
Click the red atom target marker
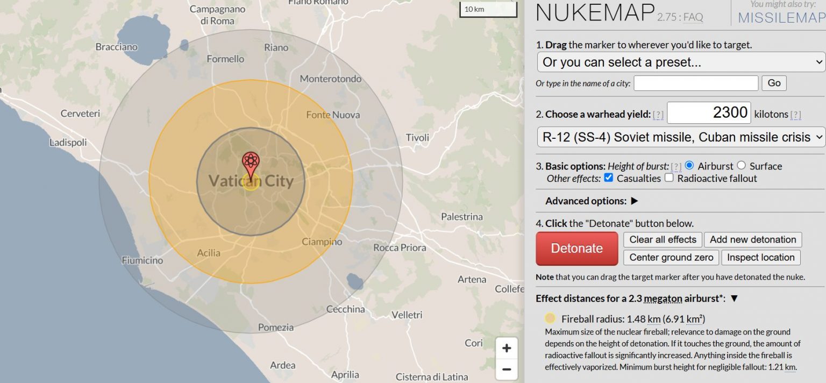pos(251,162)
